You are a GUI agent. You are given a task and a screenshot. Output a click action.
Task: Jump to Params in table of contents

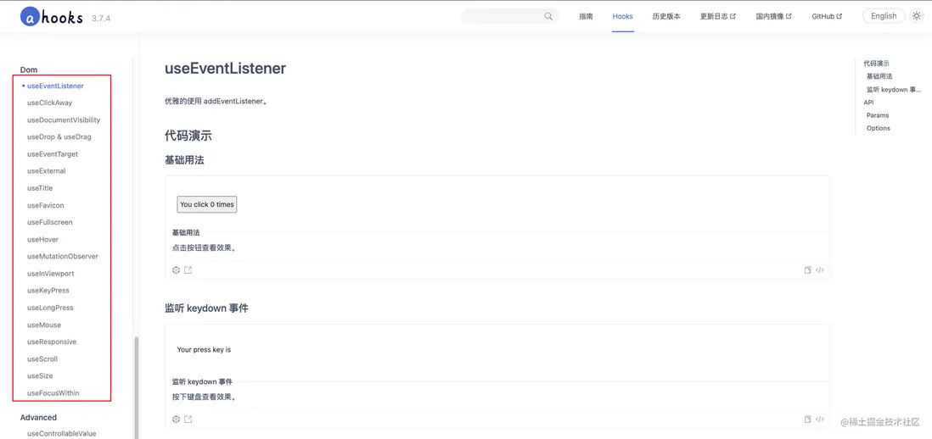[878, 115]
